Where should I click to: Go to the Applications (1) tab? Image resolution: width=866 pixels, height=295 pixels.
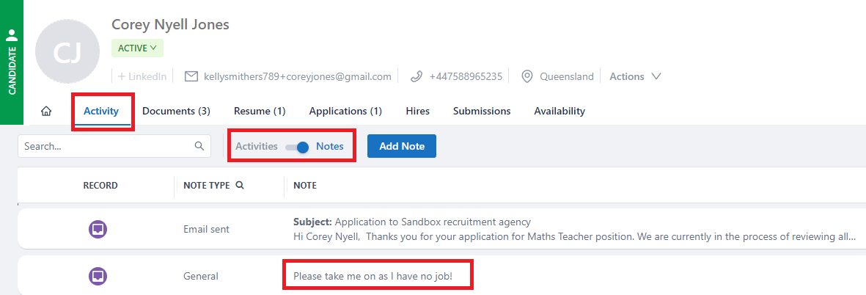345,111
